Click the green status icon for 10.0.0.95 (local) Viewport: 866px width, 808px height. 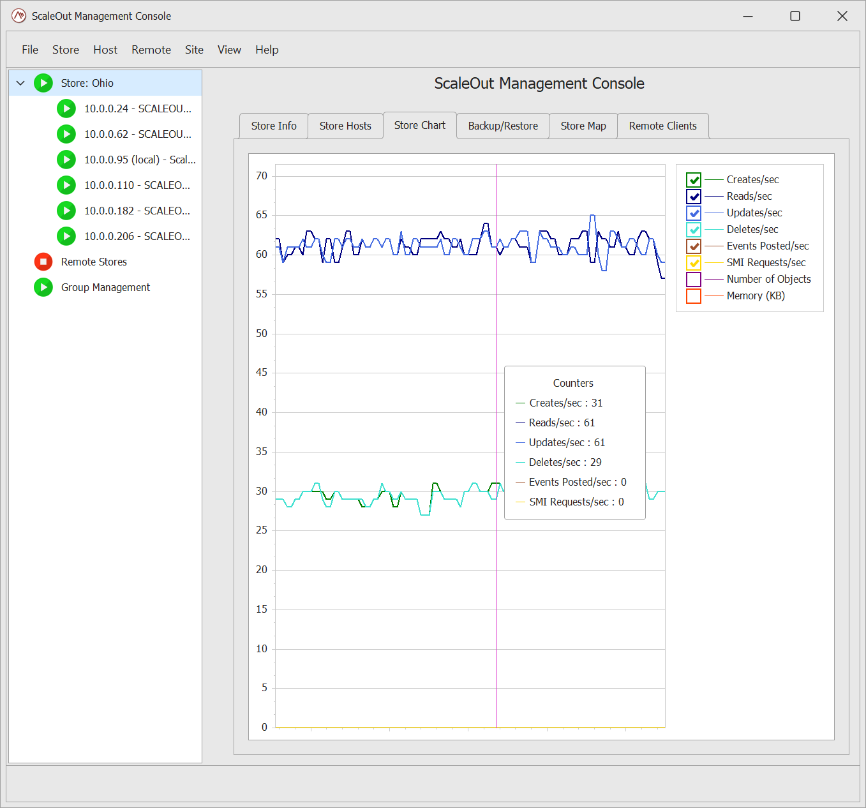click(x=66, y=160)
